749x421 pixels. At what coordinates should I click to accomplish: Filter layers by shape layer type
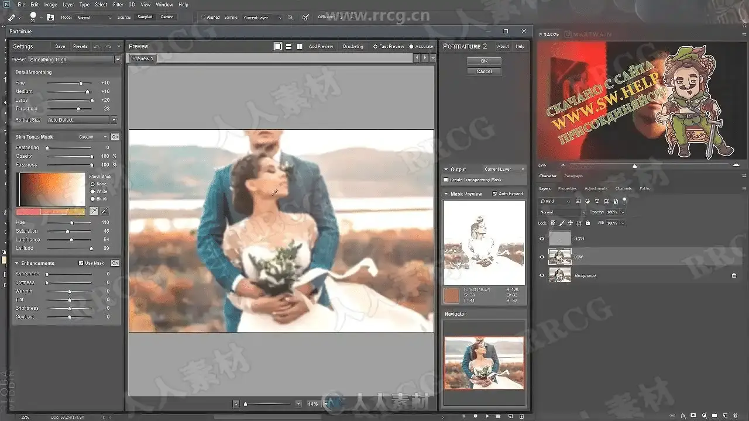pos(606,201)
